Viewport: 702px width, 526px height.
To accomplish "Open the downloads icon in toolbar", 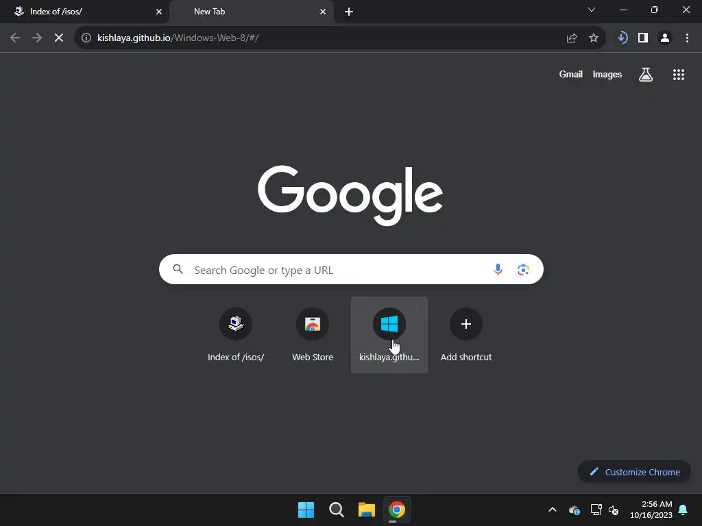I will (622, 38).
